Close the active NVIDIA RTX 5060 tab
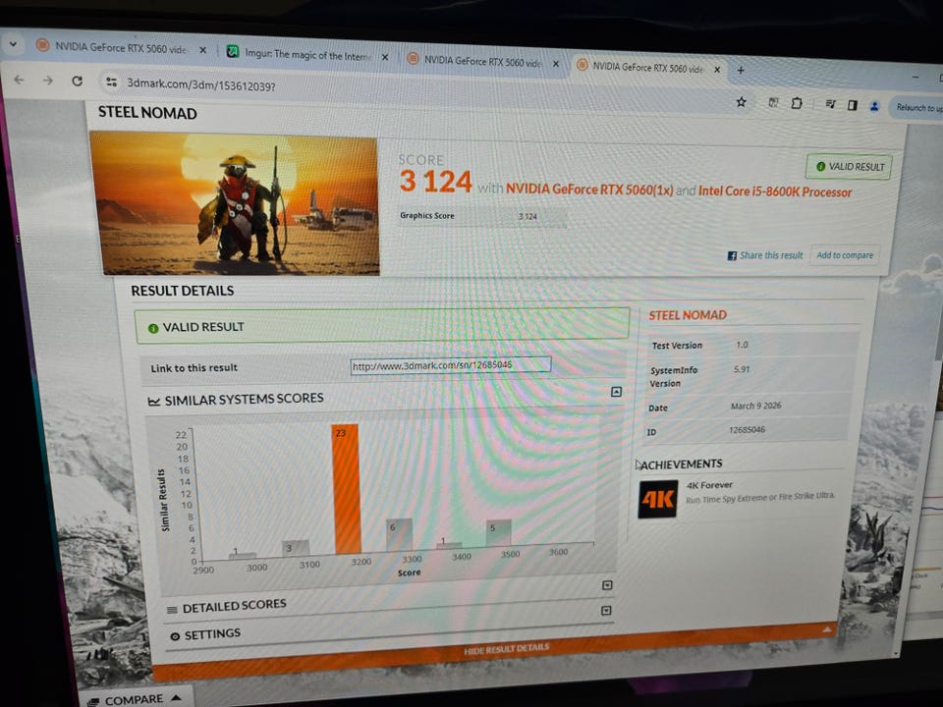The height and width of the screenshot is (707, 943). (717, 70)
